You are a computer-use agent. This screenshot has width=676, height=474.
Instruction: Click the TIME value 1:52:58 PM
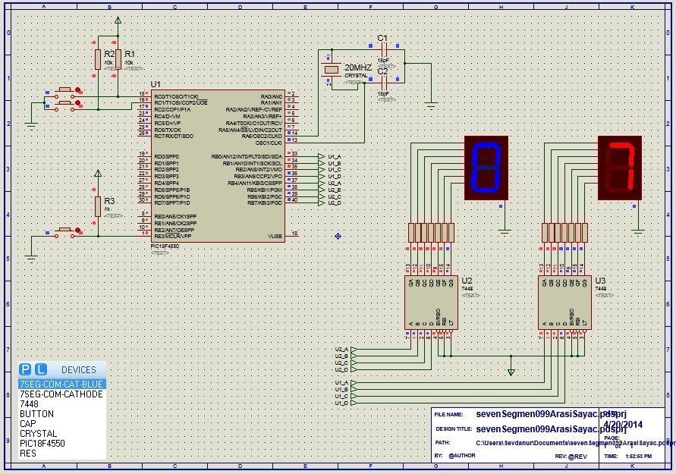point(639,456)
